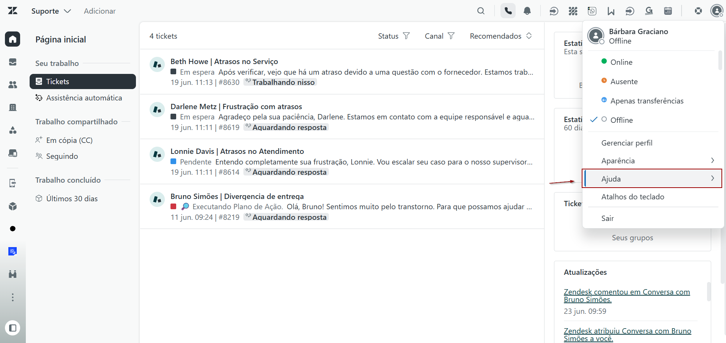The image size is (726, 343).
Task: Open the binoculars icon in left sidebar
Action: click(13, 274)
